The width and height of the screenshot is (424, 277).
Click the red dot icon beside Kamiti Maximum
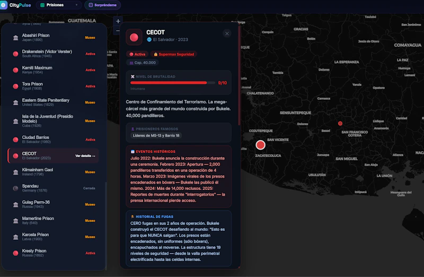[x=16, y=70]
